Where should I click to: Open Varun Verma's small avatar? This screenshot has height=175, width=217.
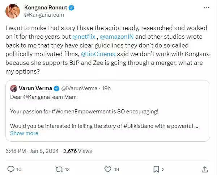point(14,88)
